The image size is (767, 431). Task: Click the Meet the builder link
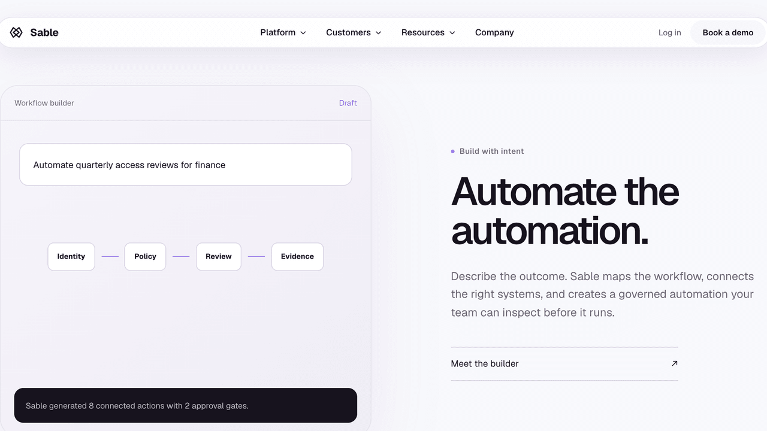click(x=564, y=363)
